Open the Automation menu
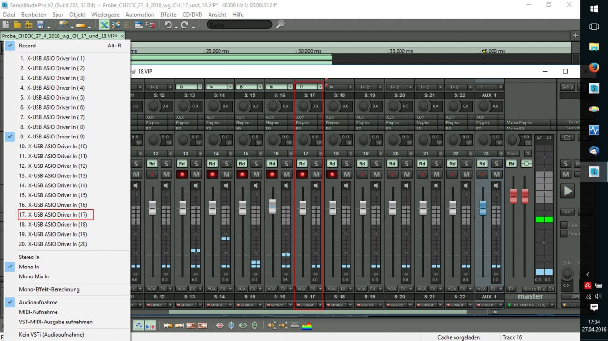This screenshot has width=608, height=341. coord(140,15)
